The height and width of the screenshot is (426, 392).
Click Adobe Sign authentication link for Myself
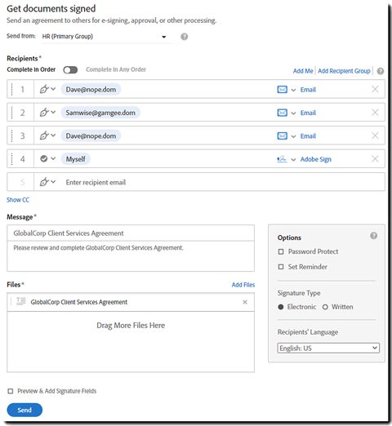coord(316,159)
